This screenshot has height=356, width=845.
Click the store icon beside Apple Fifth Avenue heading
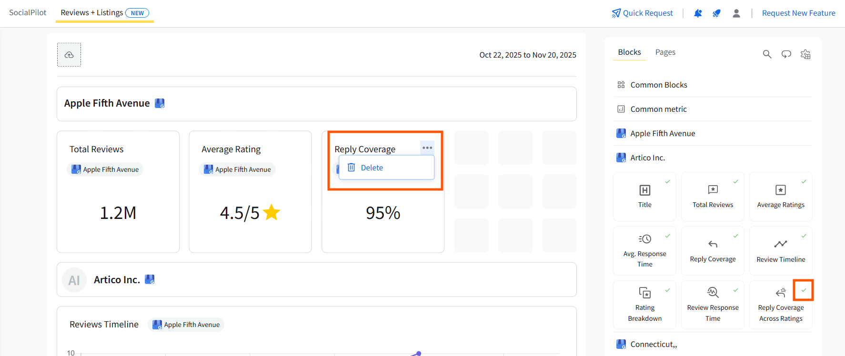pos(160,103)
